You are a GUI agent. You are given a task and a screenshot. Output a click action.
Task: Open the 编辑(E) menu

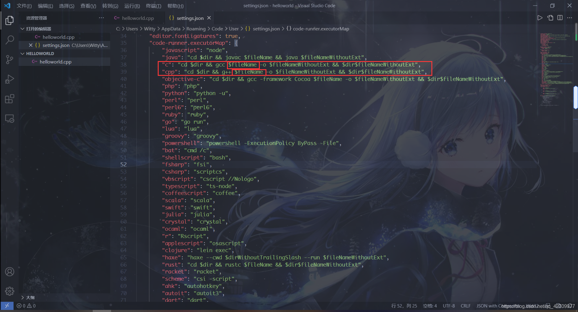pyautogui.click(x=45, y=6)
